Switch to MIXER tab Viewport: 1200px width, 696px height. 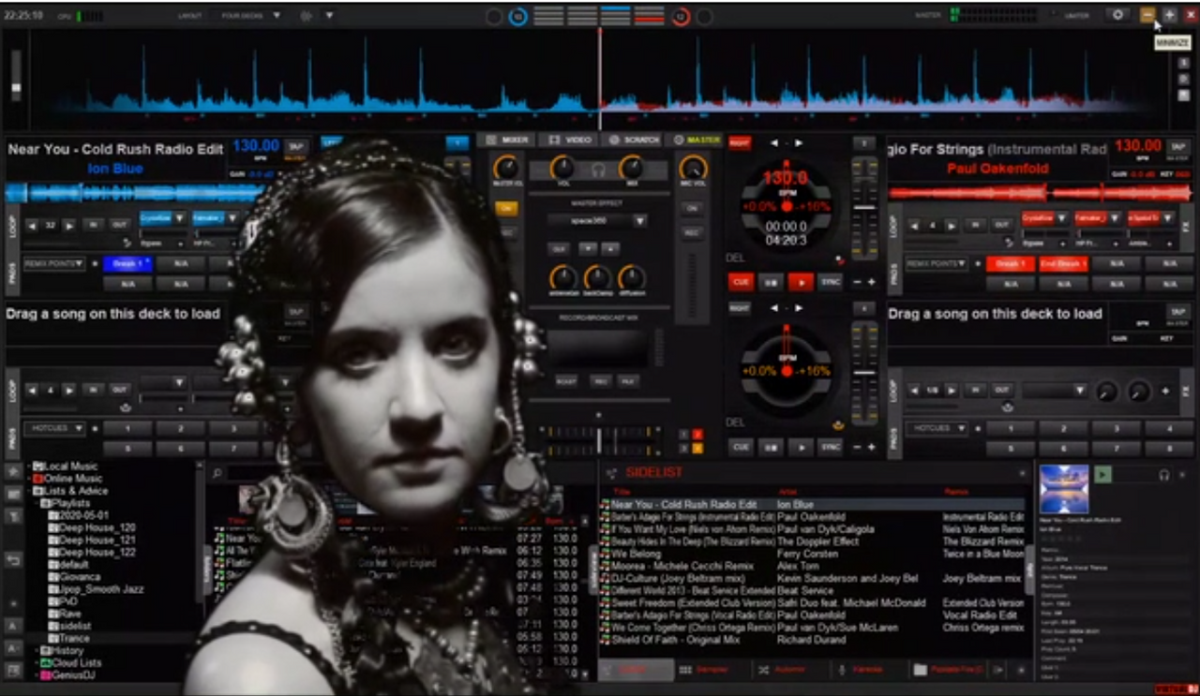507,140
